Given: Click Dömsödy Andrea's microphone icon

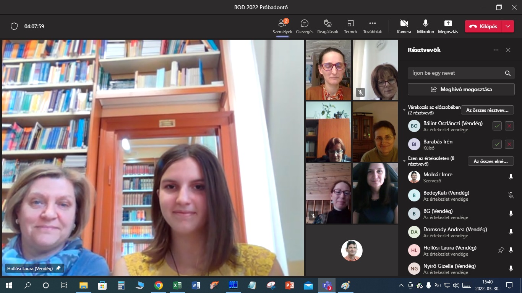Looking at the screenshot, I should [x=511, y=232].
